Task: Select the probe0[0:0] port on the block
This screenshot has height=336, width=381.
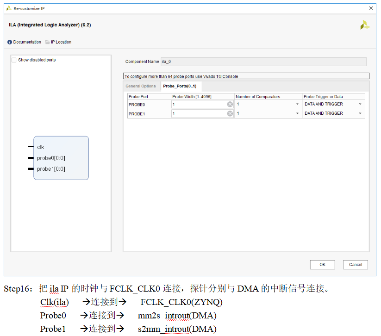Action: click(51, 158)
